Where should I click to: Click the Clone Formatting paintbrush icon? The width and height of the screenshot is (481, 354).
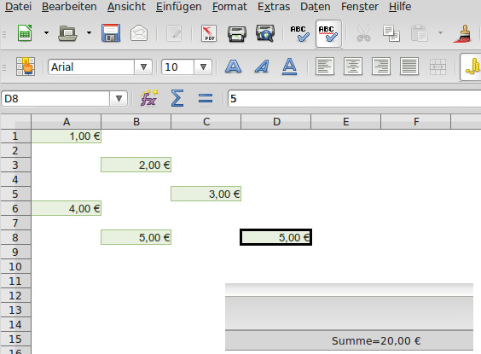tap(463, 33)
